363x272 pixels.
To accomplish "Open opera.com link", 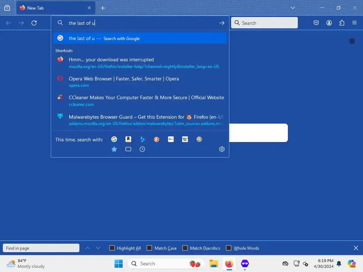I will coord(79,85).
